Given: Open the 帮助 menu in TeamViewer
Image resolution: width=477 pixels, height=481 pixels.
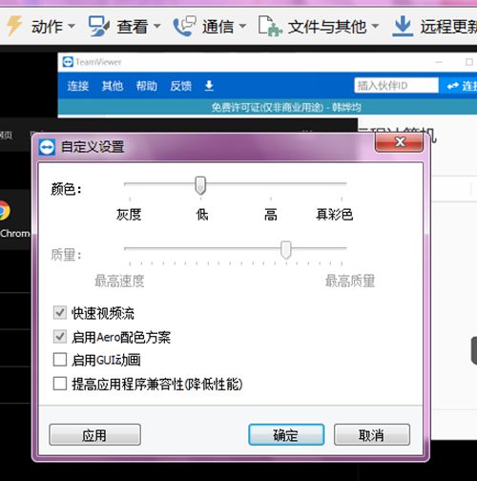Looking at the screenshot, I should click(146, 86).
